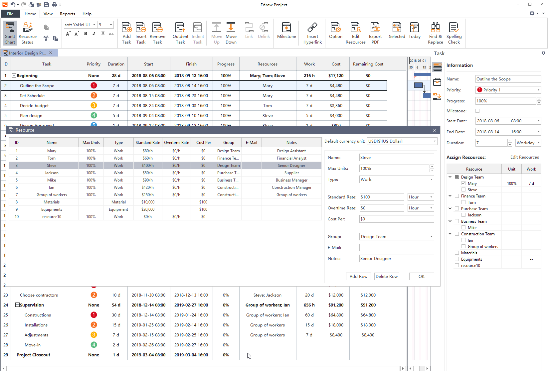Check the Ian resource checkbox
This screenshot has height=371, width=548.
click(463, 240)
